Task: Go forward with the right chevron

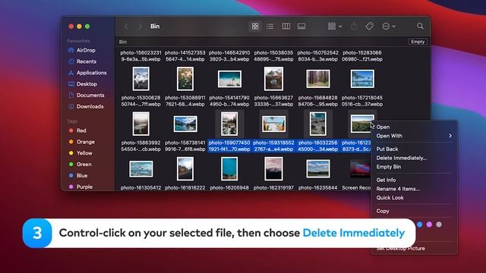Action: (140, 27)
